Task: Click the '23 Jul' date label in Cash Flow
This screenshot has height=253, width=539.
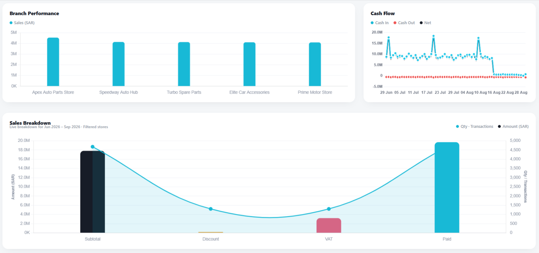Action: 440,93
